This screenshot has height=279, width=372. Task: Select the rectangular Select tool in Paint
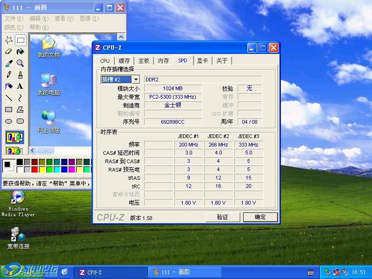[x=20, y=40]
